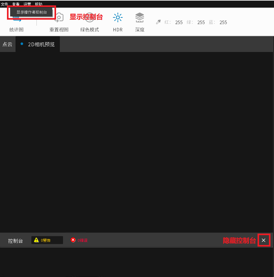Select the 深度 depth layers icon
Viewport: 274px width, 277px height.
click(139, 18)
